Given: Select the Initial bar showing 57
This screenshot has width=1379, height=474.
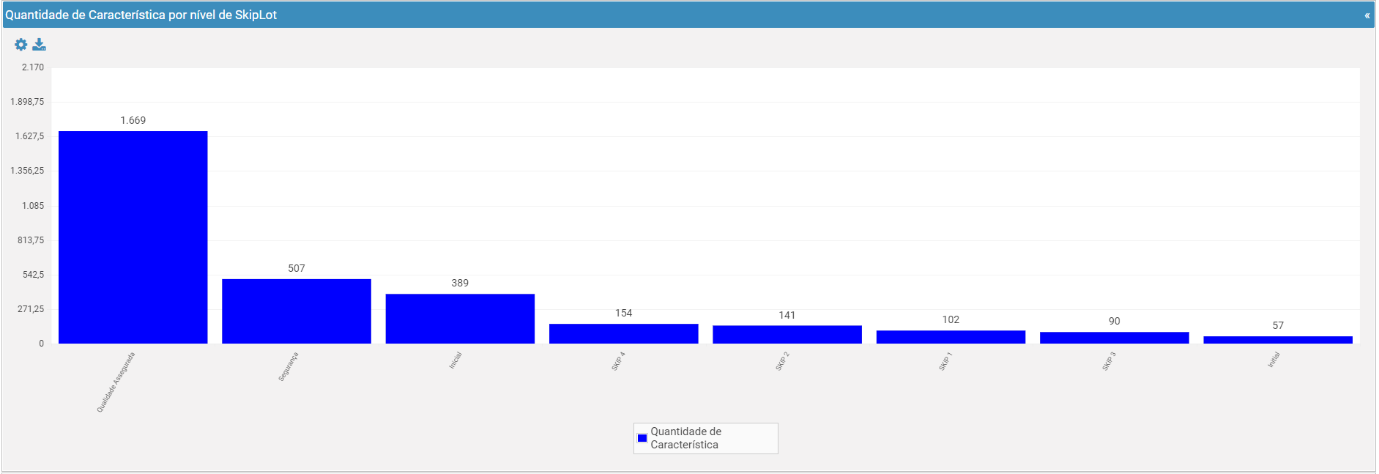Looking at the screenshot, I should [1278, 340].
